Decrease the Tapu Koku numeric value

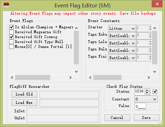[150, 37]
